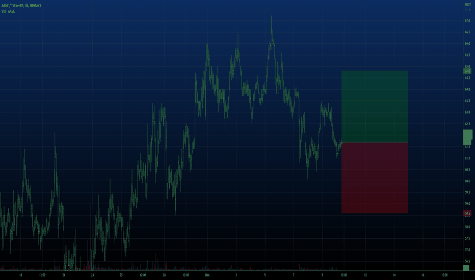Click the 5 date label on the time axis
The image size is (475, 280).
(265, 275)
